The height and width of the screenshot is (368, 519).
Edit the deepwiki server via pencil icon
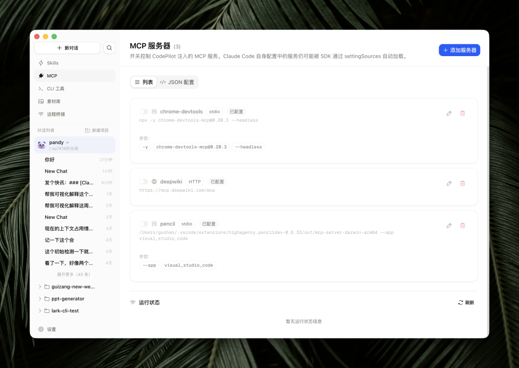tap(448, 183)
